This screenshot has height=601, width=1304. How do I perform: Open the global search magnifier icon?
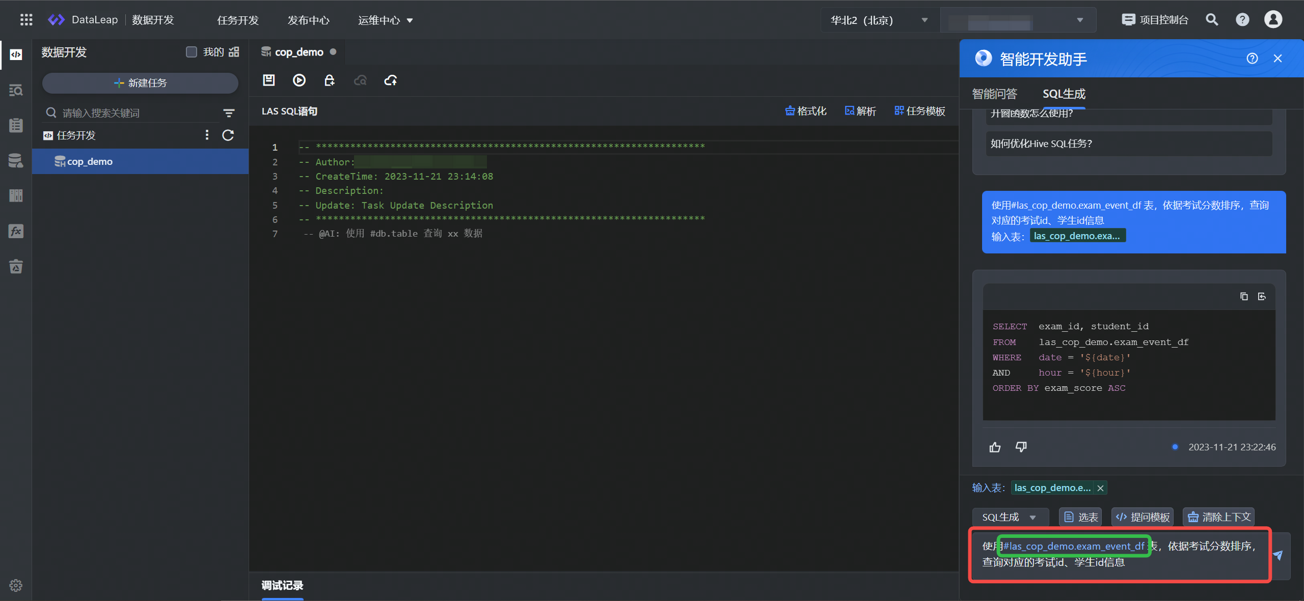tap(1212, 20)
